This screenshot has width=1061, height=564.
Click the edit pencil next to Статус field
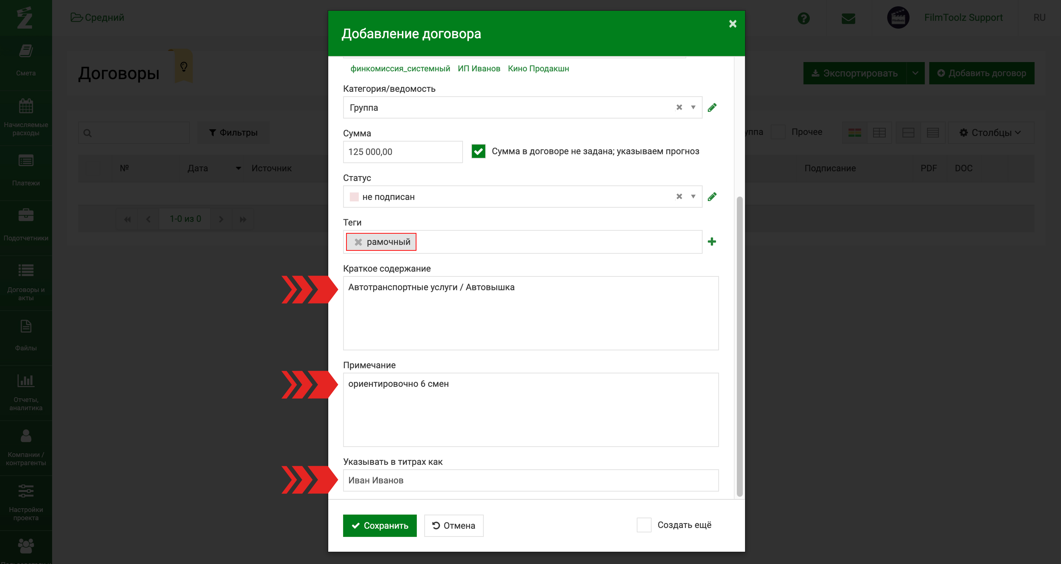pos(712,197)
